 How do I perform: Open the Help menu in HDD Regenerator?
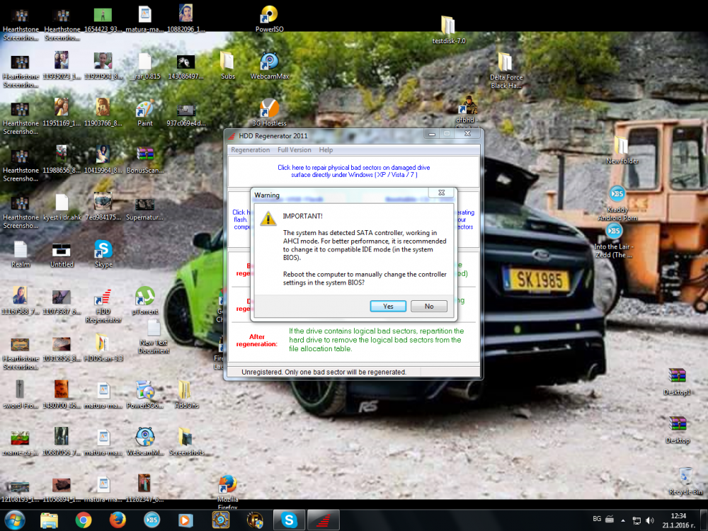coord(326,150)
